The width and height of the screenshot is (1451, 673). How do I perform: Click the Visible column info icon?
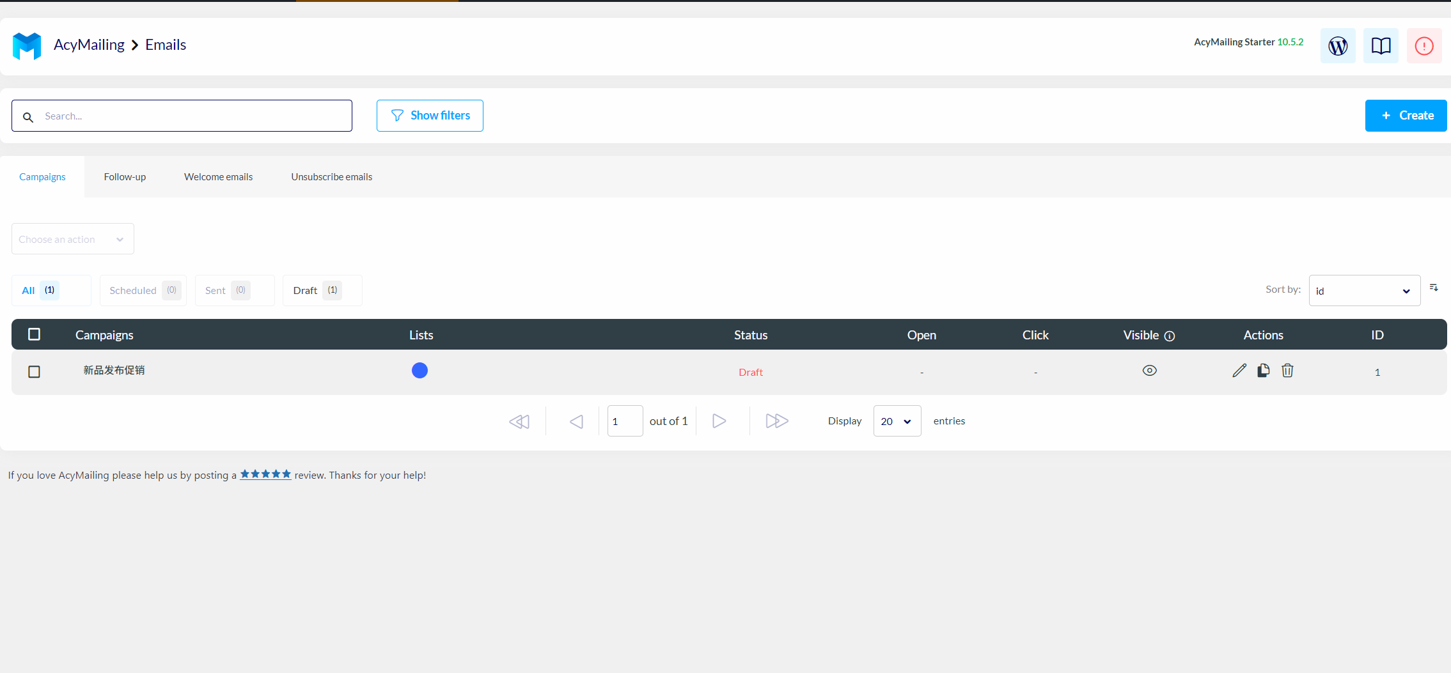pyautogui.click(x=1170, y=336)
